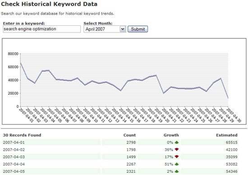The height and width of the screenshot is (175, 248).
Task: Click count value 2321
Action: point(131,171)
